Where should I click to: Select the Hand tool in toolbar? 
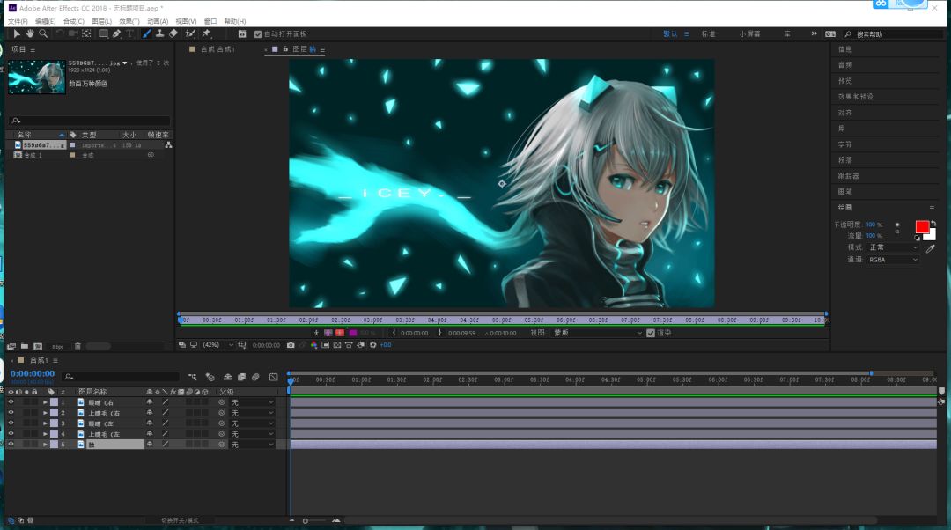30,34
